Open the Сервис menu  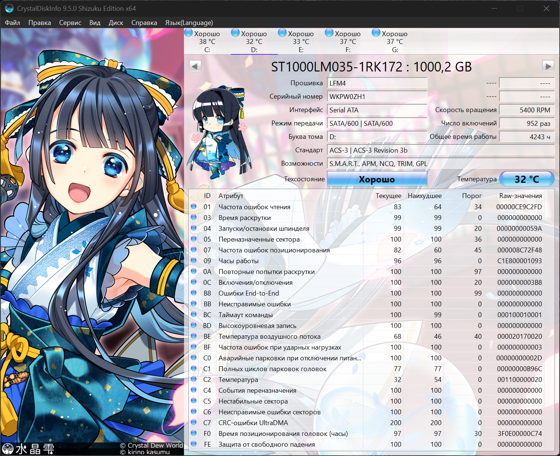click(70, 23)
